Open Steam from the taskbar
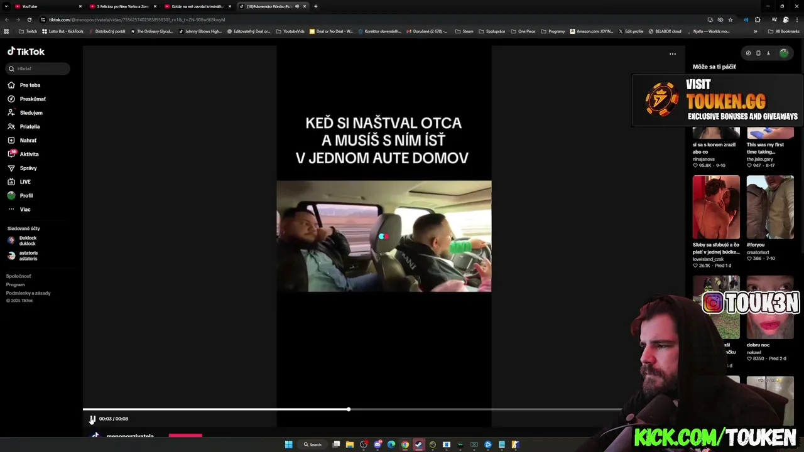This screenshot has height=452, width=804. (419, 444)
